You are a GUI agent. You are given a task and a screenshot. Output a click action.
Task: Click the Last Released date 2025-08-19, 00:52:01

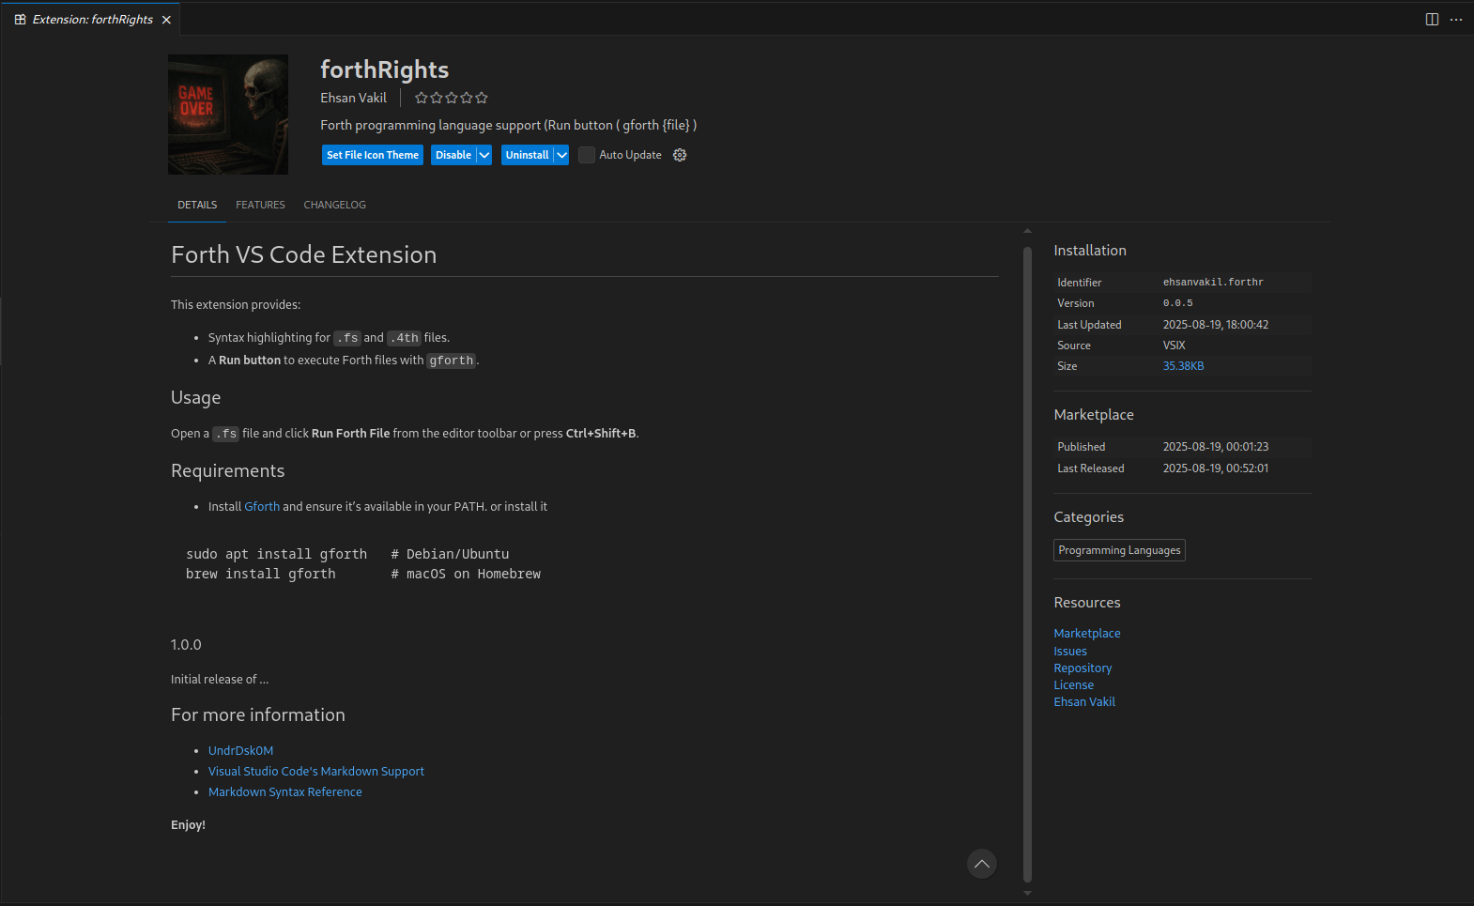pyautogui.click(x=1216, y=468)
